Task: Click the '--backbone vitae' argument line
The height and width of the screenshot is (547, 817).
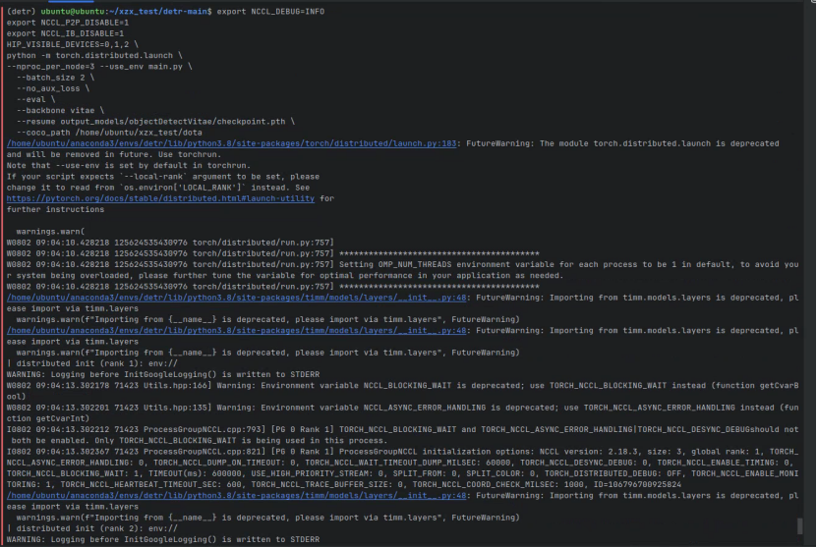Action: pos(60,110)
